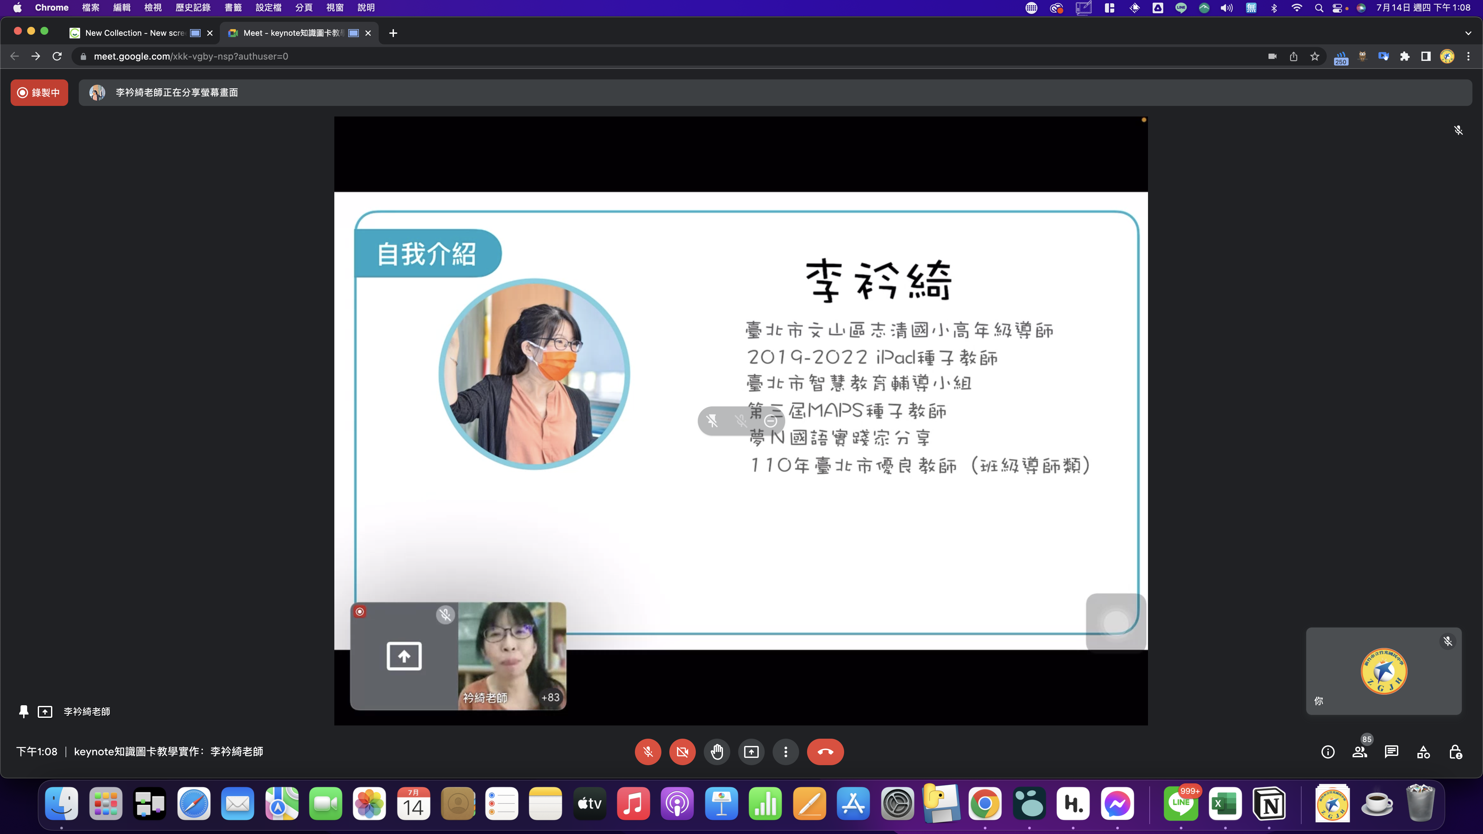Toggle your microphone on
1483x834 pixels.
(648, 752)
